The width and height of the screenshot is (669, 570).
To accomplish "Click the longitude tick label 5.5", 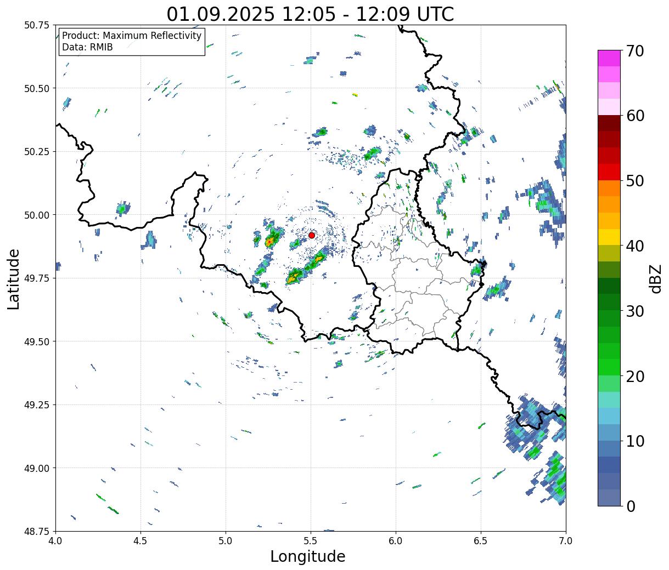I will tap(311, 541).
